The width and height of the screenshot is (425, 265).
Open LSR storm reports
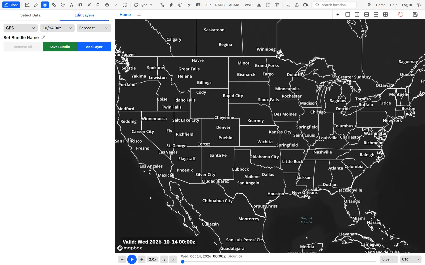[207, 5]
